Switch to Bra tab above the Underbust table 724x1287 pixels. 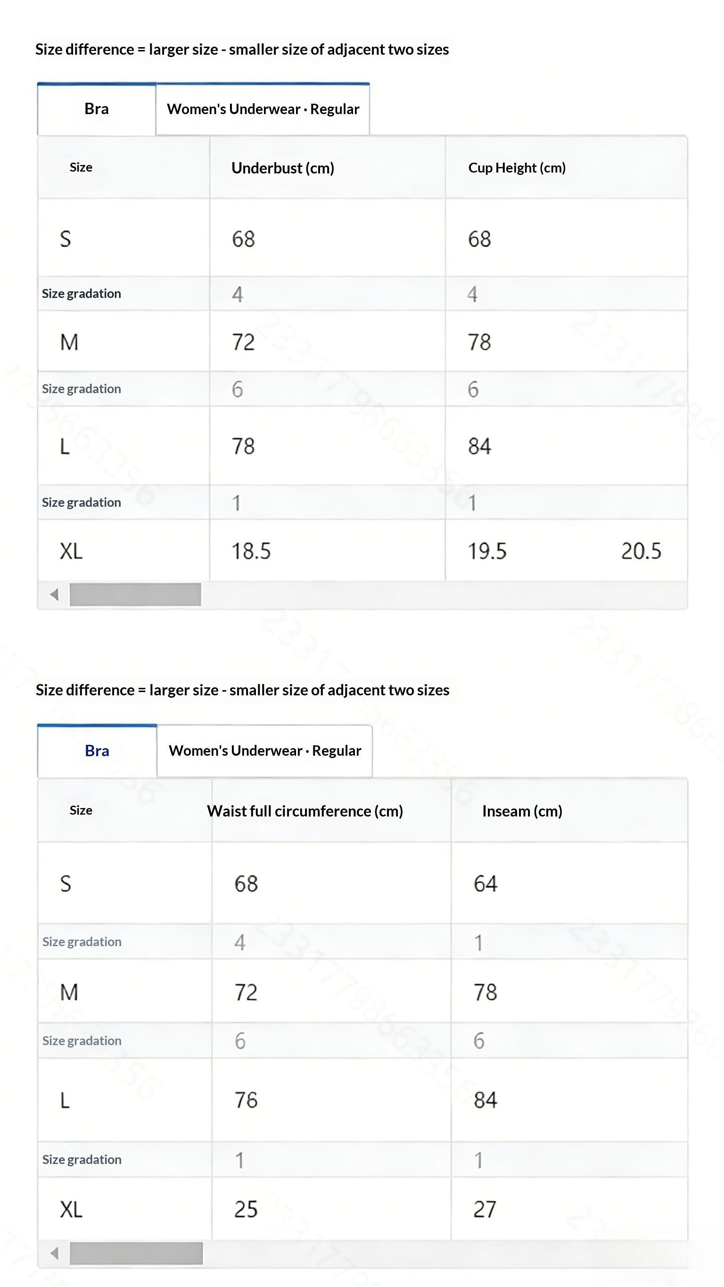pyautogui.click(x=97, y=109)
